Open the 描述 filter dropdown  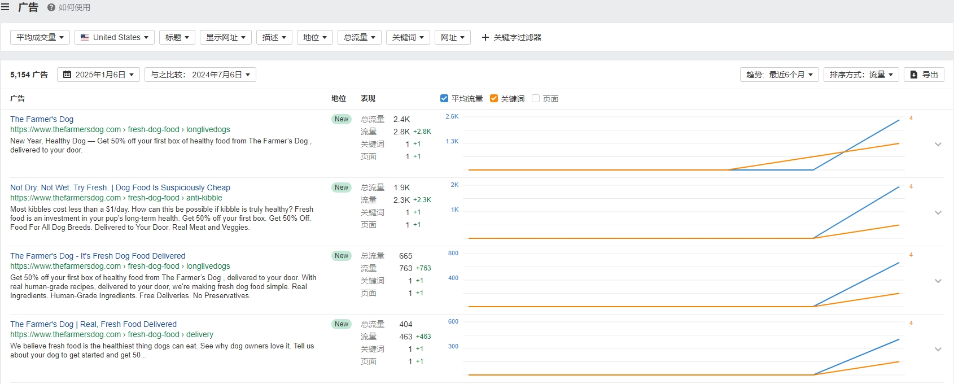point(274,37)
